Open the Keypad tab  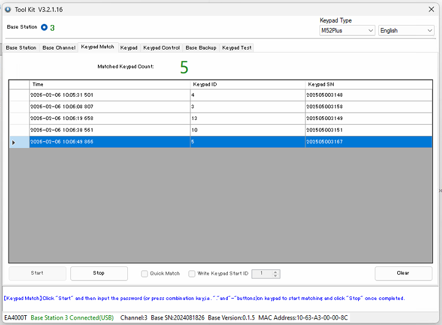129,48
